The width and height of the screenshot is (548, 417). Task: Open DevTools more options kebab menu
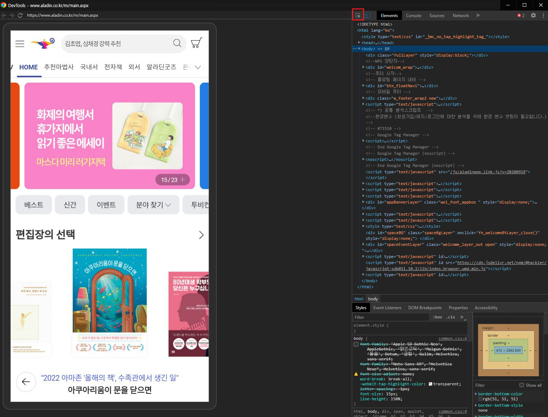543,15
